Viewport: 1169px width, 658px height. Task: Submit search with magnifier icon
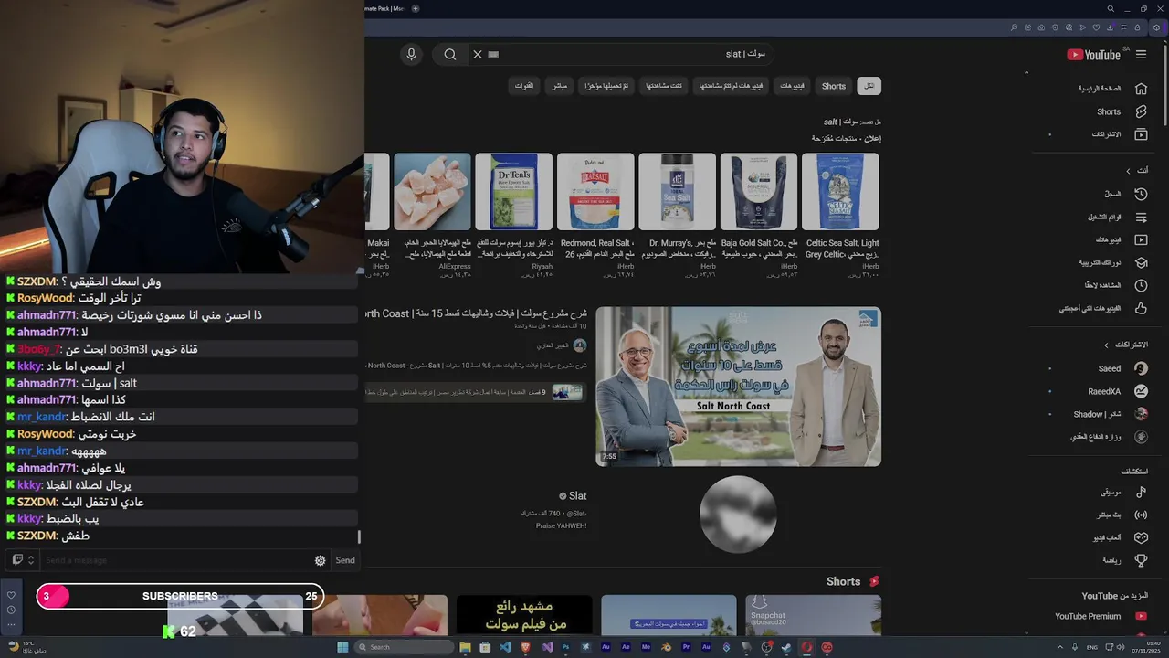pyautogui.click(x=450, y=54)
